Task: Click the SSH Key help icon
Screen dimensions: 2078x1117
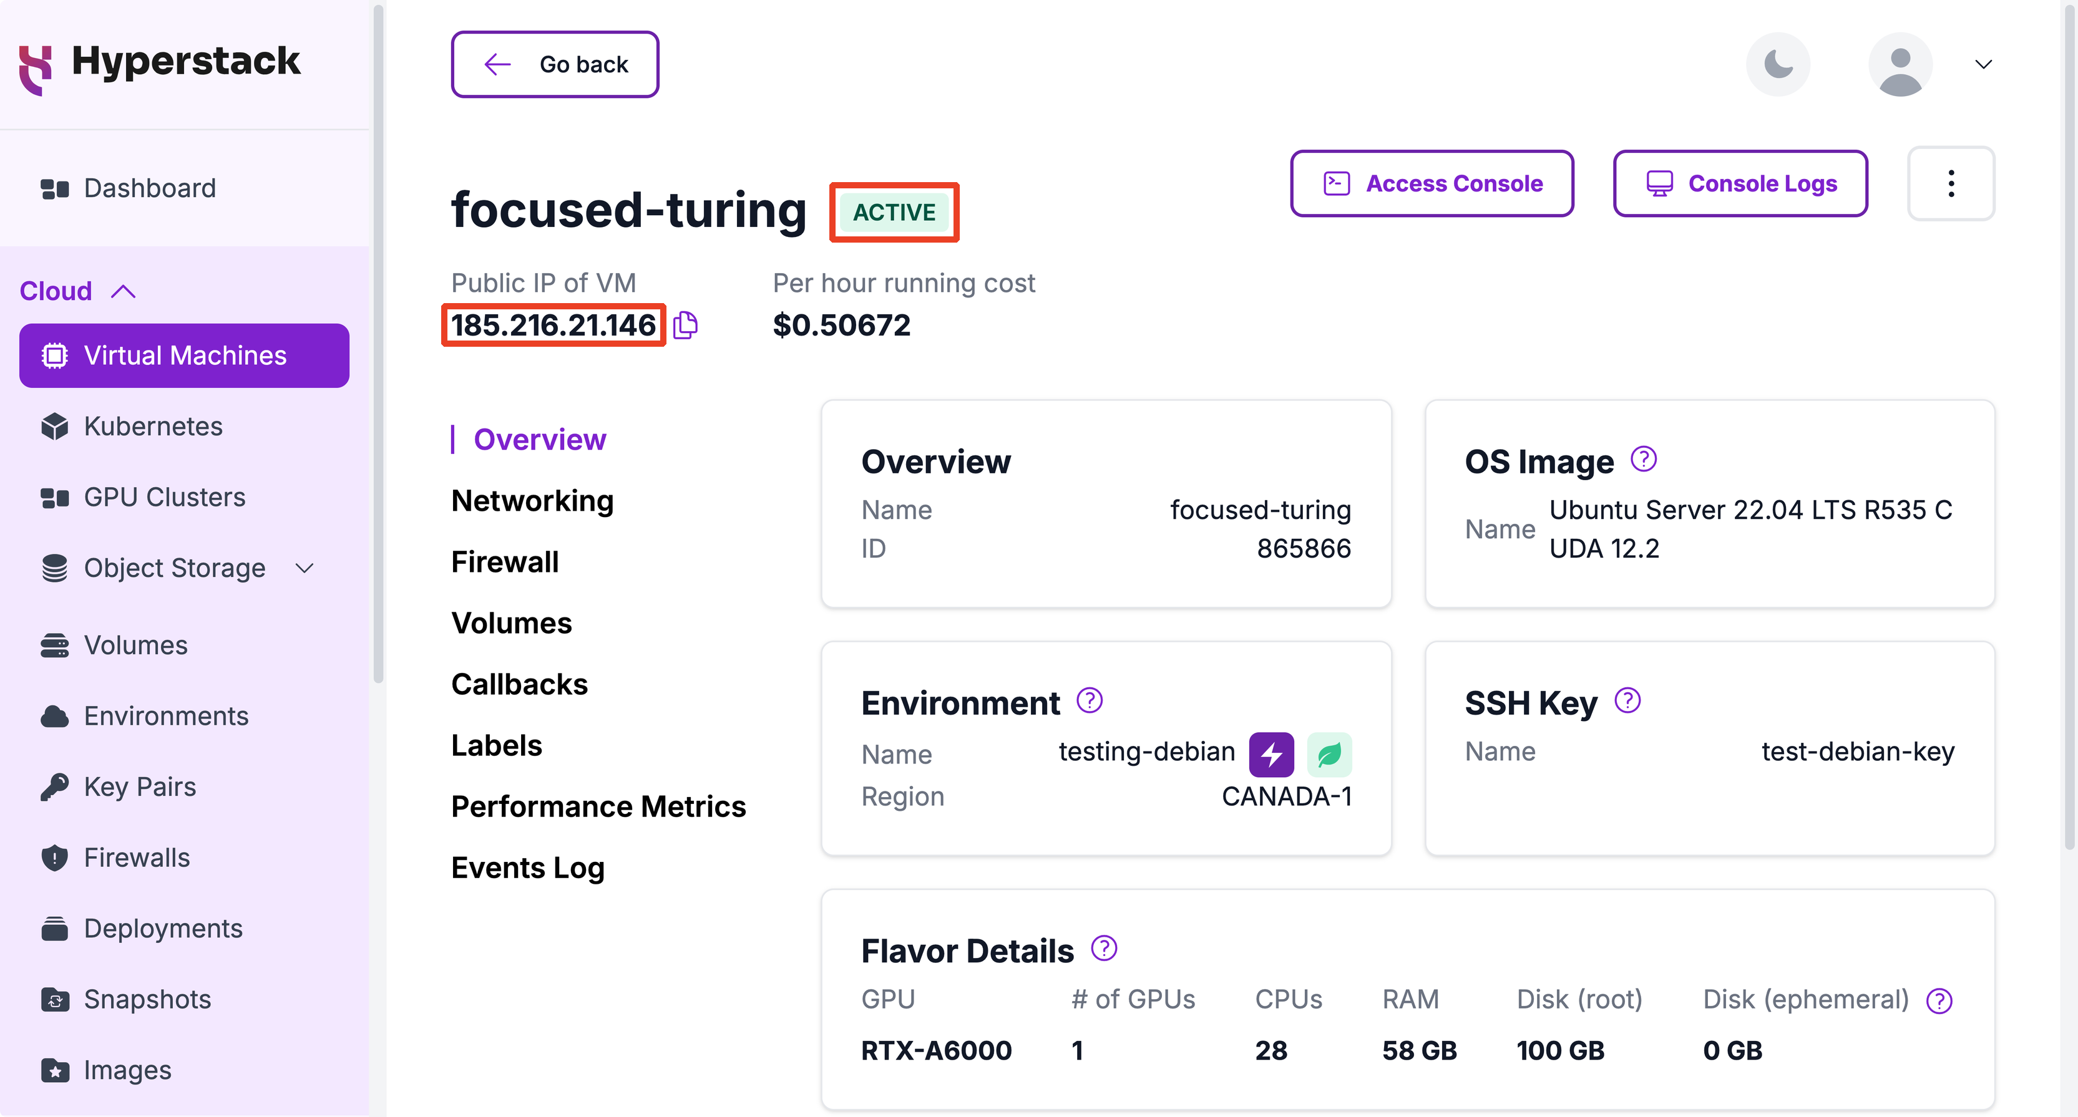Action: pos(1627,701)
